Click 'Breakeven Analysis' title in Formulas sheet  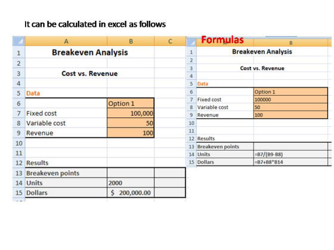[262, 52]
